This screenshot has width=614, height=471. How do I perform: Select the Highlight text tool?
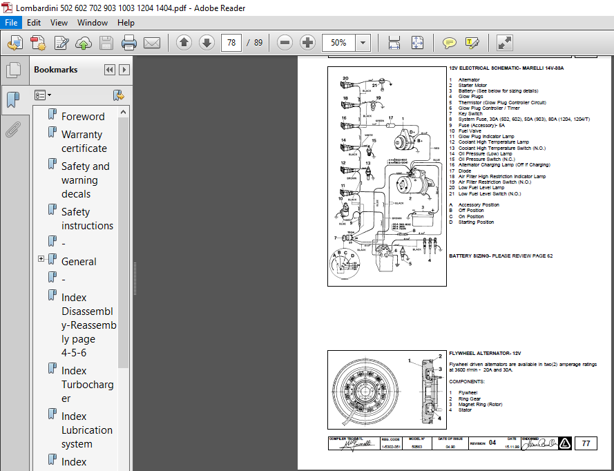click(472, 43)
